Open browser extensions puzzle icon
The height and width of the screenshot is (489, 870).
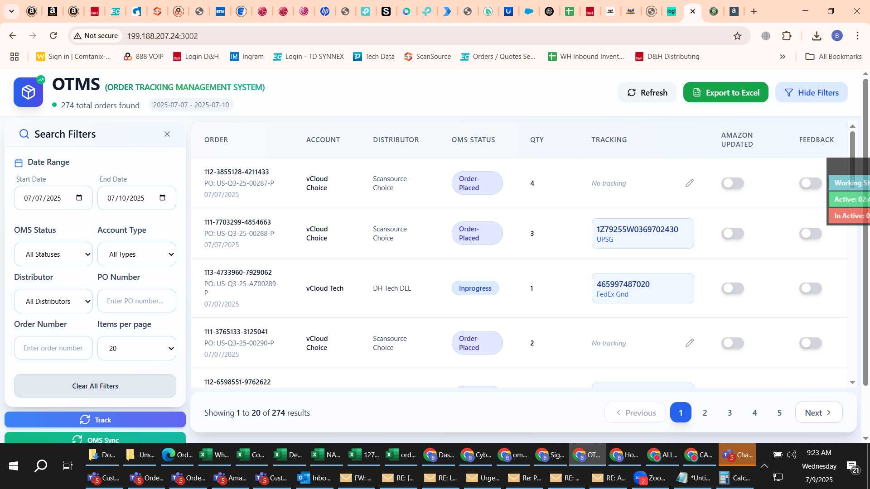coord(787,36)
